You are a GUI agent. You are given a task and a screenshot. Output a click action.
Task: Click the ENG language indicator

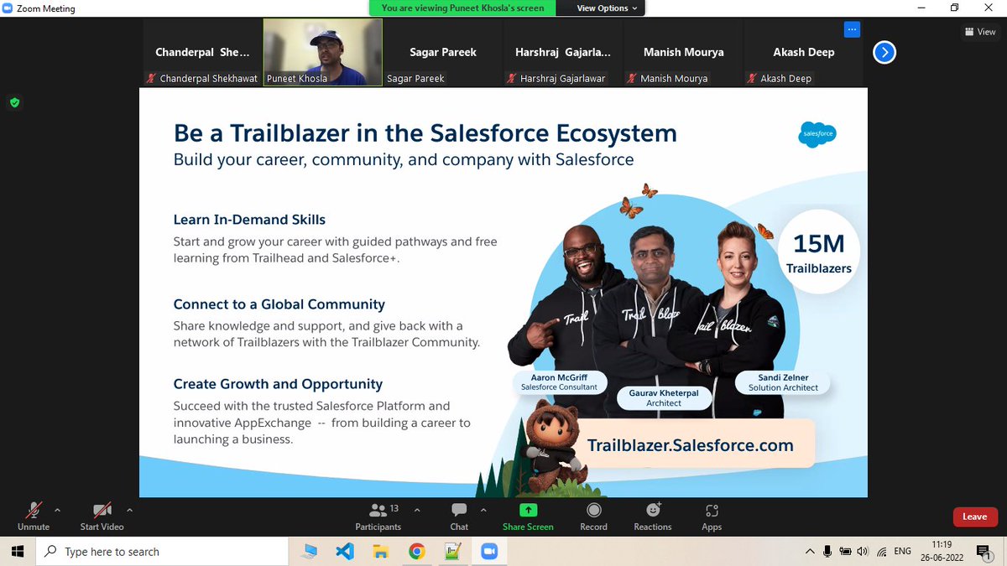[x=903, y=552]
